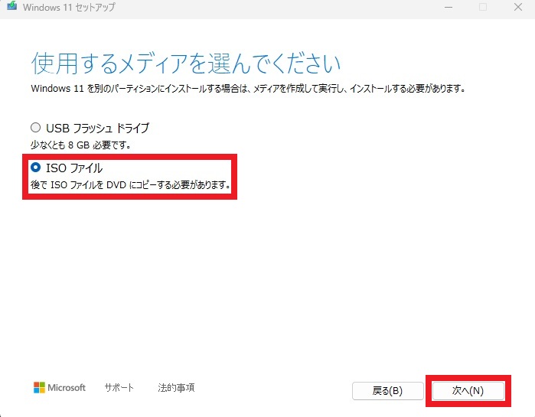
Task: Open the サポート link
Action: tap(119, 388)
